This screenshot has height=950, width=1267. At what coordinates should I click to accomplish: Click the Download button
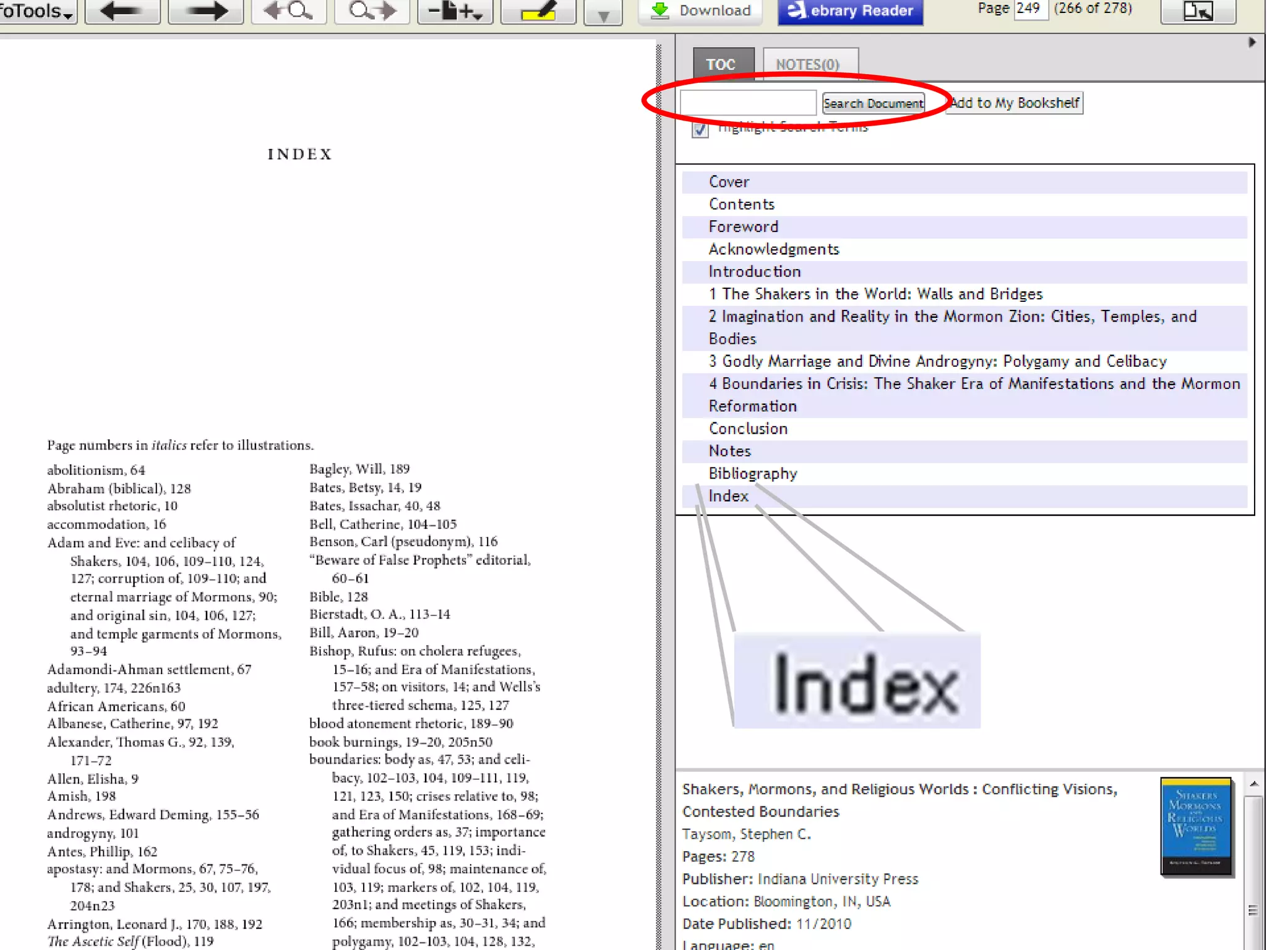[x=701, y=11]
